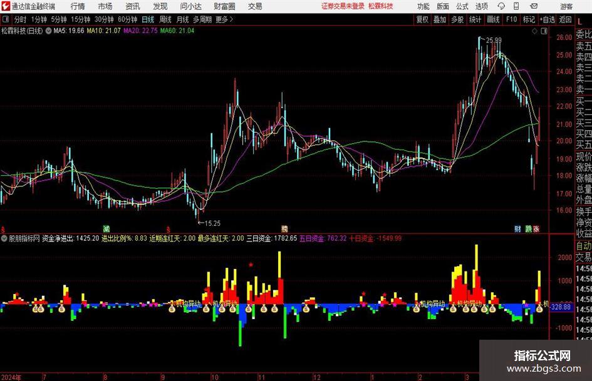
Task: Click the 15.25 low price label
Action: (212, 223)
